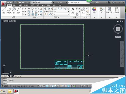
Task: Click the 特性 properties panel button
Action: click(x=94, y=10)
